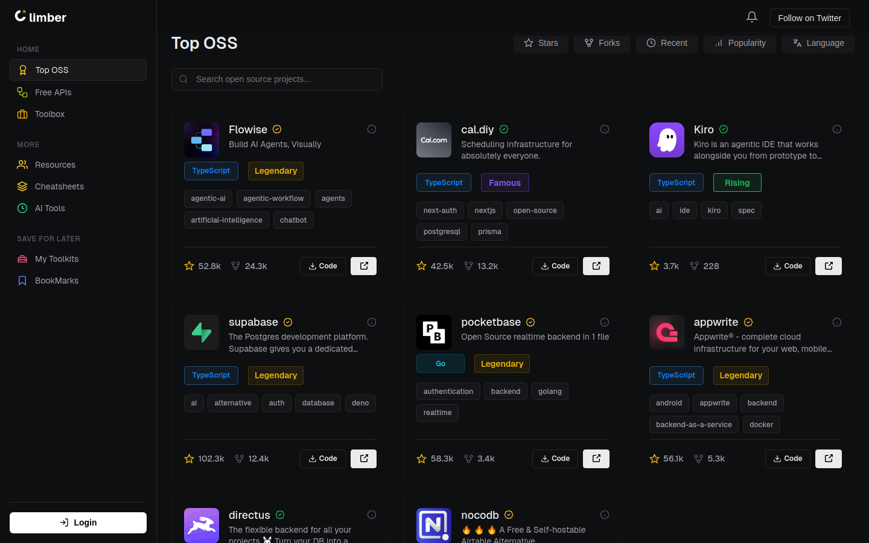Download Code for Flowise

tap(323, 266)
